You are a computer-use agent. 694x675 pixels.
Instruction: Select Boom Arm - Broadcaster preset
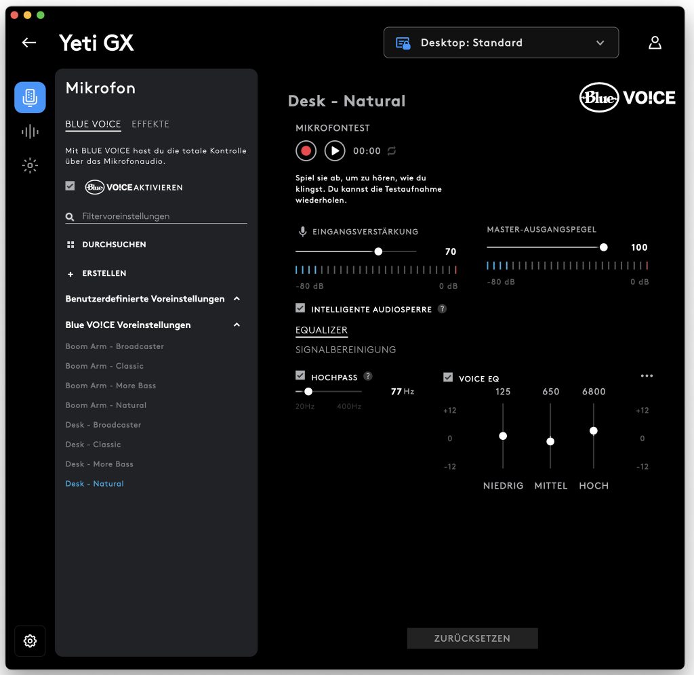(x=115, y=346)
